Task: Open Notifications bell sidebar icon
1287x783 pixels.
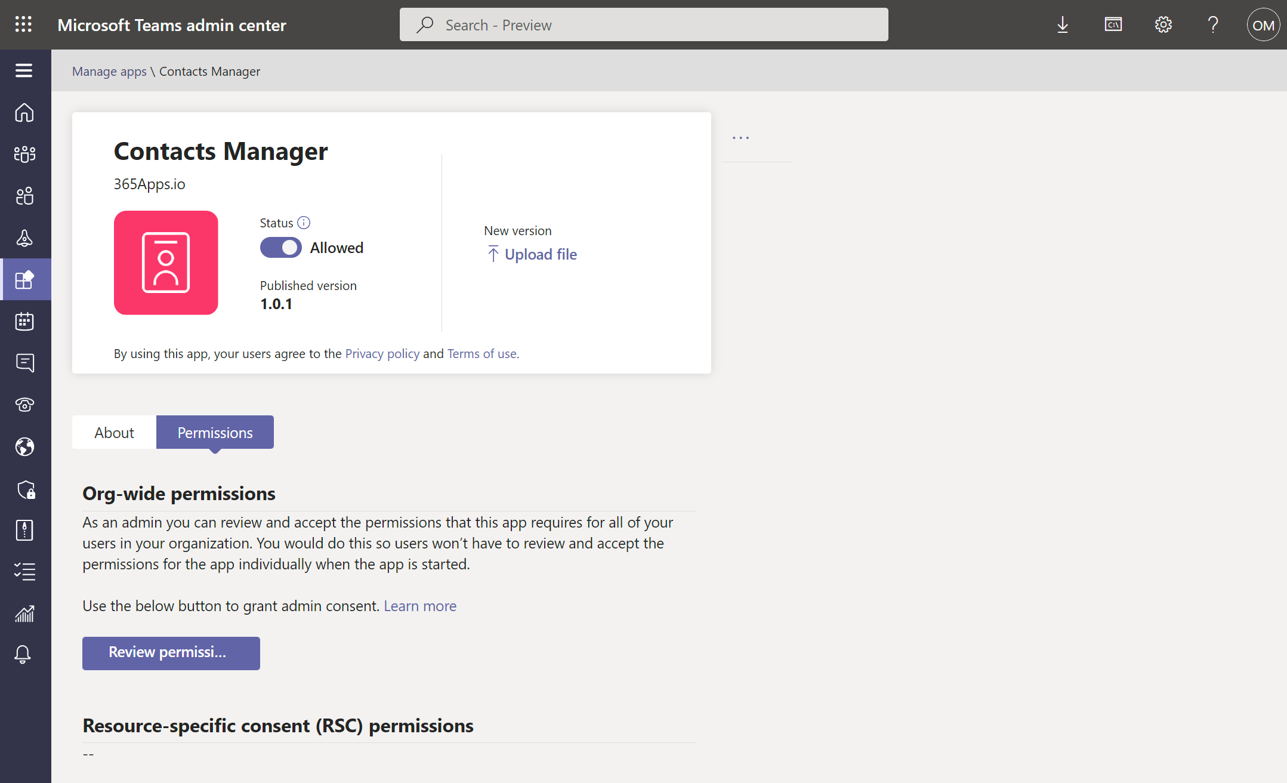Action: pos(23,655)
